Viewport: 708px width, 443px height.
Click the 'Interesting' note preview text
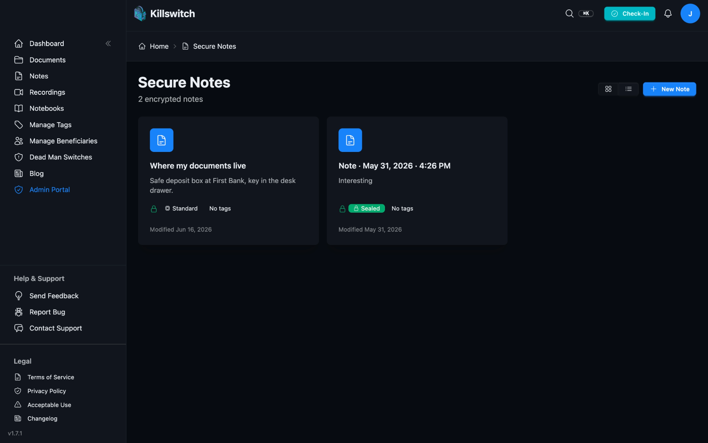[355, 181]
